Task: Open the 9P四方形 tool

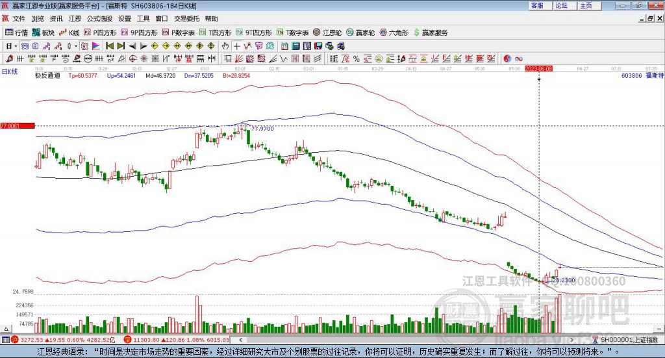Action: click(x=139, y=32)
